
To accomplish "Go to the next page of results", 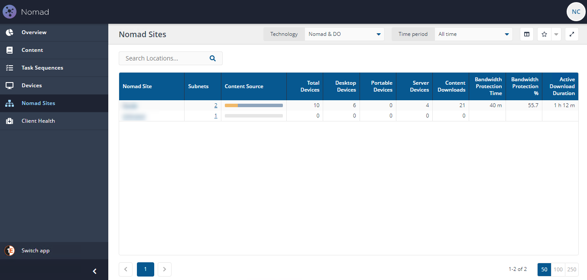I will pos(165,269).
